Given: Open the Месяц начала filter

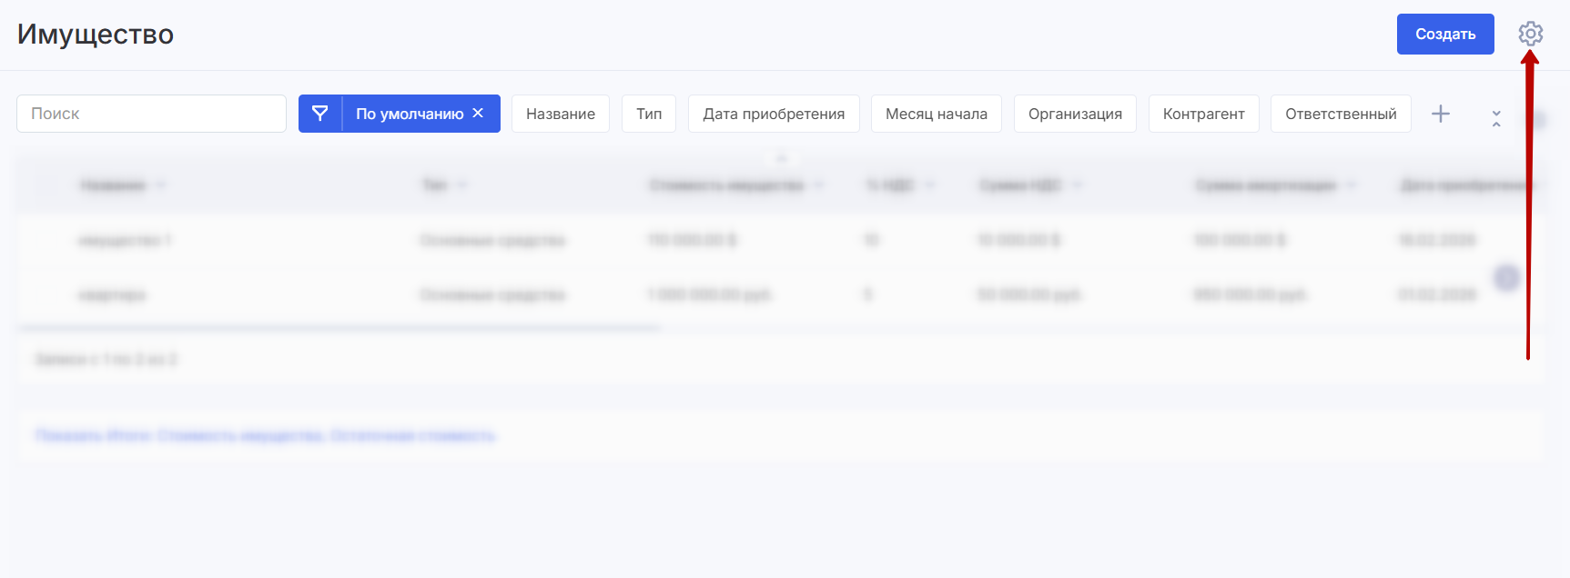Looking at the screenshot, I should tap(936, 114).
